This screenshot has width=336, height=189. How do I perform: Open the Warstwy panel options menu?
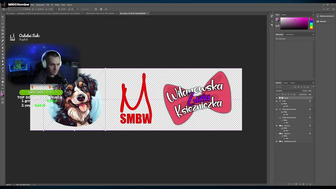click(313, 83)
